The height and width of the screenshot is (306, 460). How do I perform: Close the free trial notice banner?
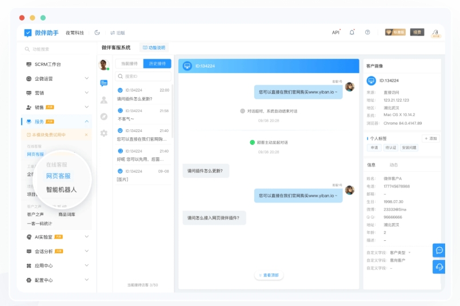(x=87, y=135)
